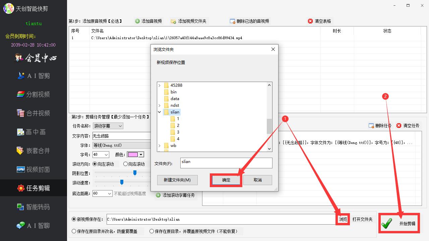429x241 pixels.
Task: Open 智能转码 in the sidebar
Action: [x=34, y=207]
